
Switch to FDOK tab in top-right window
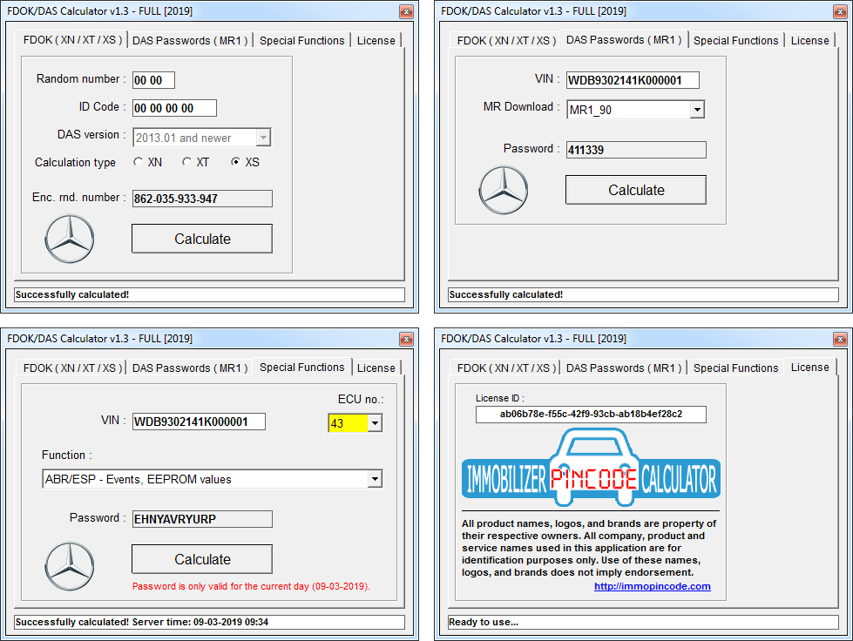tap(506, 41)
